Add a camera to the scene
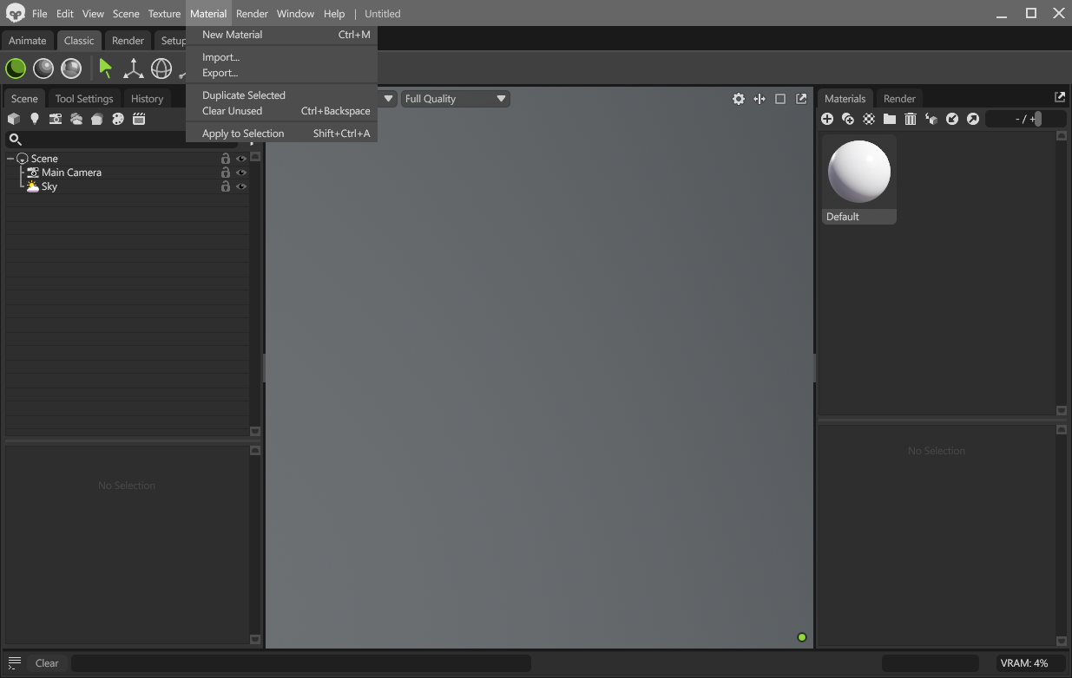1072x678 pixels. pyautogui.click(x=56, y=119)
